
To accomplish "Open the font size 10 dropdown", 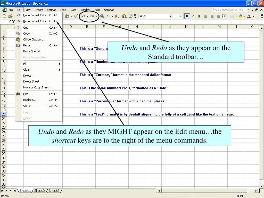I will point(181,16).
